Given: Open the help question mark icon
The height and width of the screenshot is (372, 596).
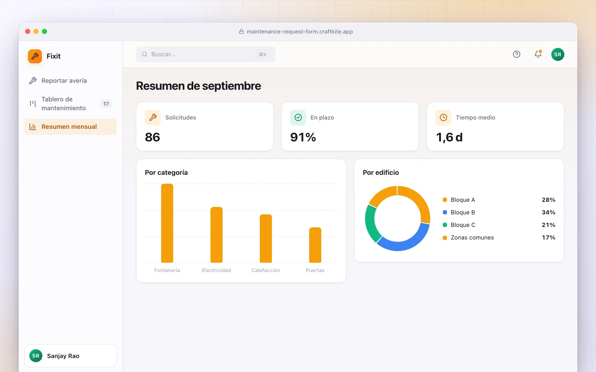Looking at the screenshot, I should (x=516, y=54).
